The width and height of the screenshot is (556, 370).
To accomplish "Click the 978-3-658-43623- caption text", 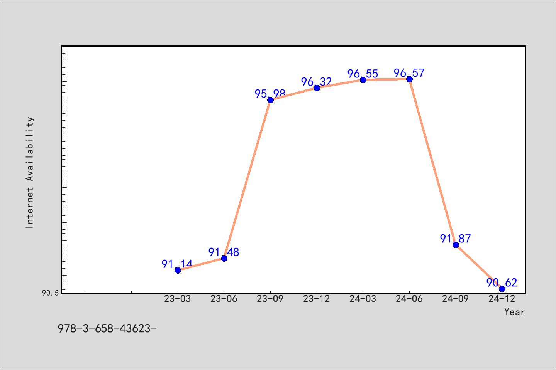I will [x=107, y=329].
